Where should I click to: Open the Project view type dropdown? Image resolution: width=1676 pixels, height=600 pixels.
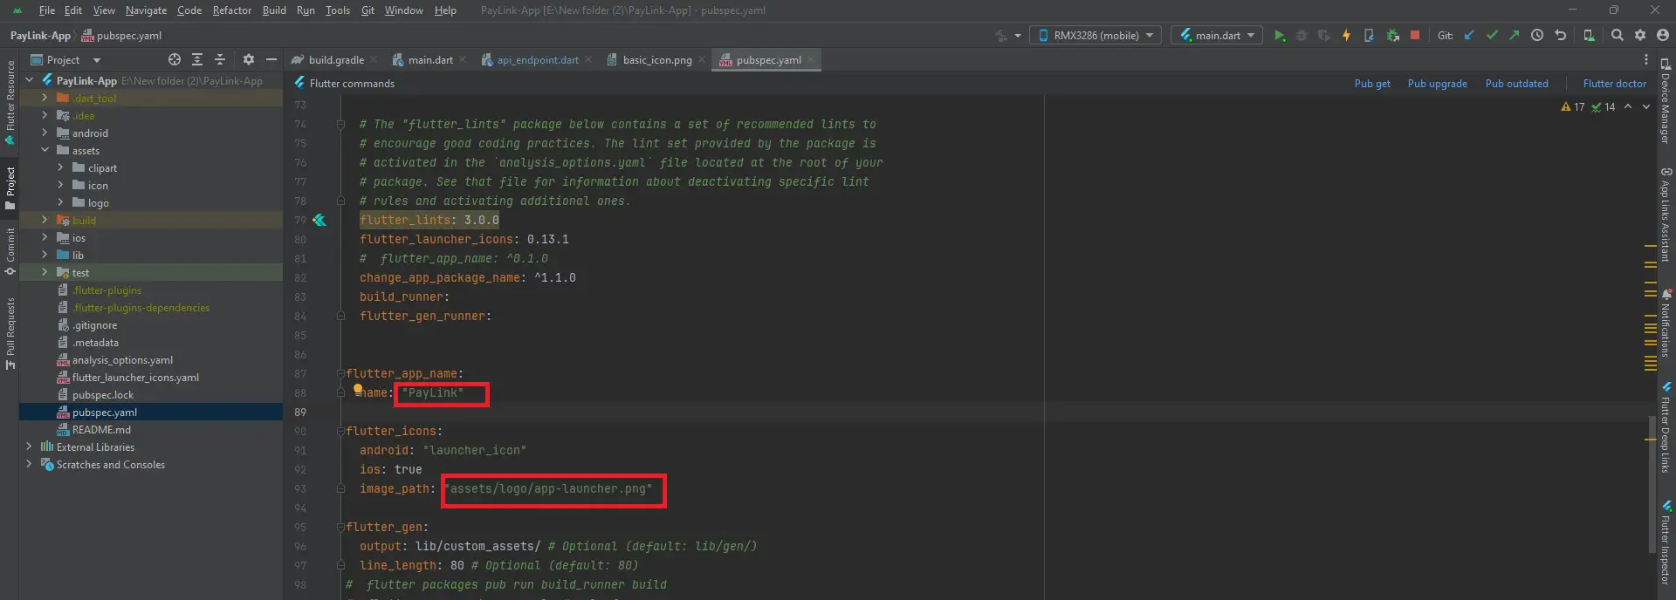[66, 60]
